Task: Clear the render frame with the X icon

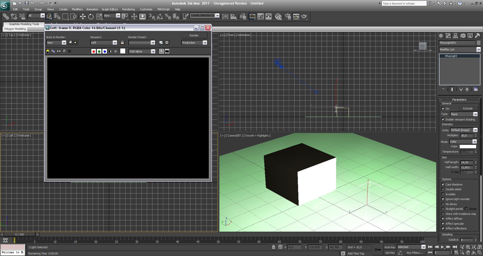Action: [x=70, y=51]
